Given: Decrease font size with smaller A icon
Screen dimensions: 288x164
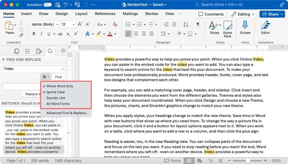Looking at the screenshot, I should pyautogui.click(x=88, y=24).
